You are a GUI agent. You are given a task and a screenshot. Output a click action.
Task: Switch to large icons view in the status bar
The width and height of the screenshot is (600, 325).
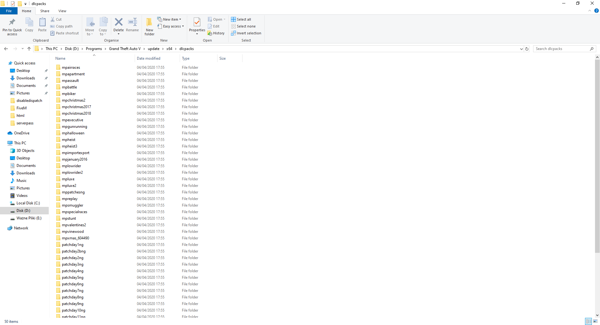[595, 321]
